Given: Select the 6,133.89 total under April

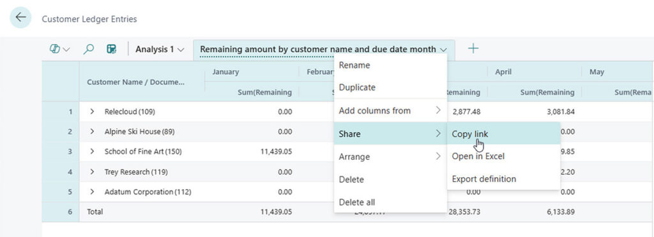Looking at the screenshot, I should pos(535,212).
